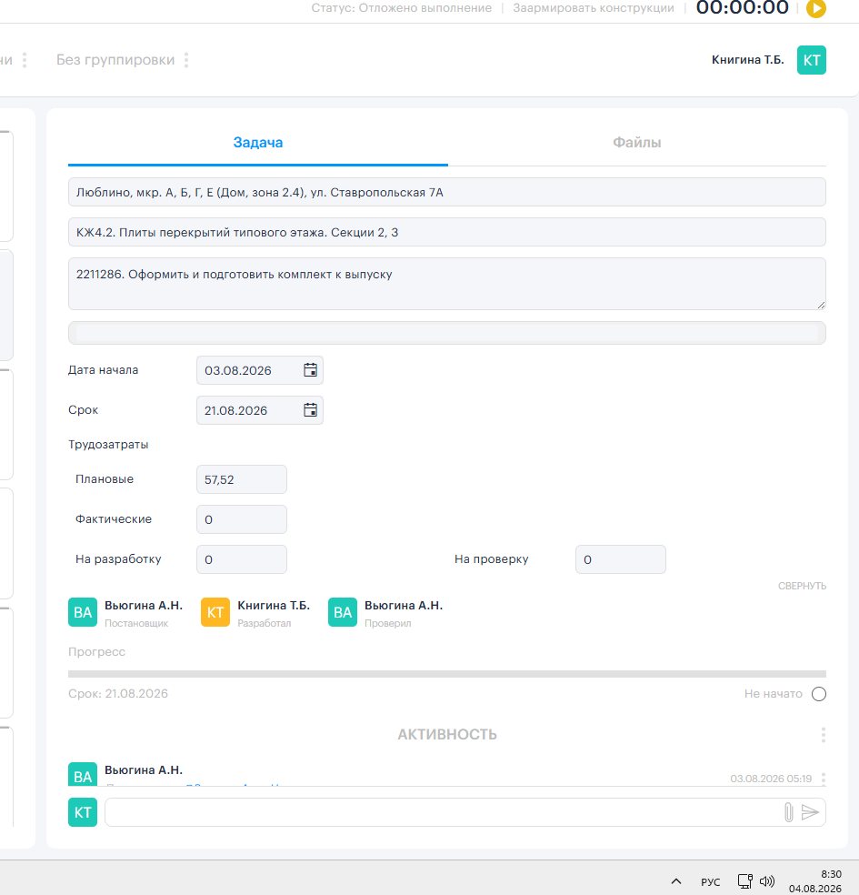Click the empty field below description

tap(447, 333)
